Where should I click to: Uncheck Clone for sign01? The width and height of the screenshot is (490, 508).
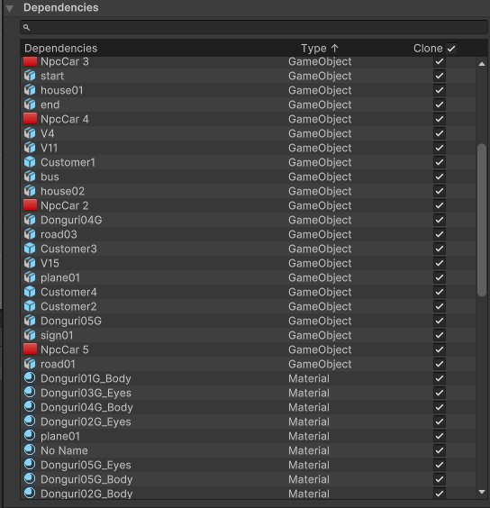click(440, 335)
